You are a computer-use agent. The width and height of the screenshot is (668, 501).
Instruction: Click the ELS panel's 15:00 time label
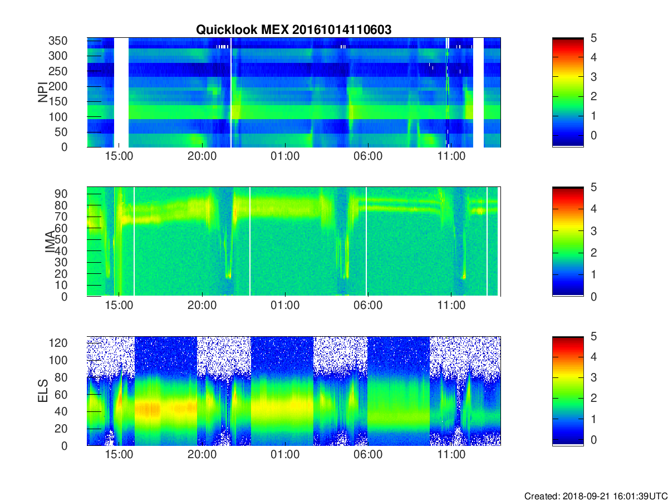pyautogui.click(x=119, y=455)
